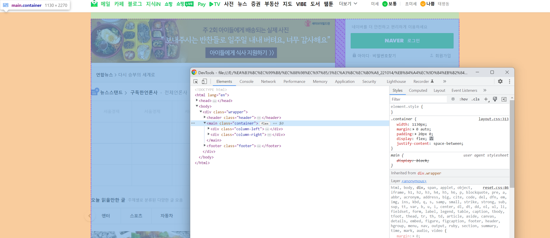Click the Naver mail envelope icon
550x238 pixels.
[94, 4]
